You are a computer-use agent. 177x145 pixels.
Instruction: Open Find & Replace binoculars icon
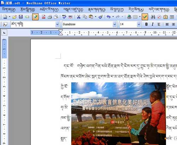click(153, 17)
